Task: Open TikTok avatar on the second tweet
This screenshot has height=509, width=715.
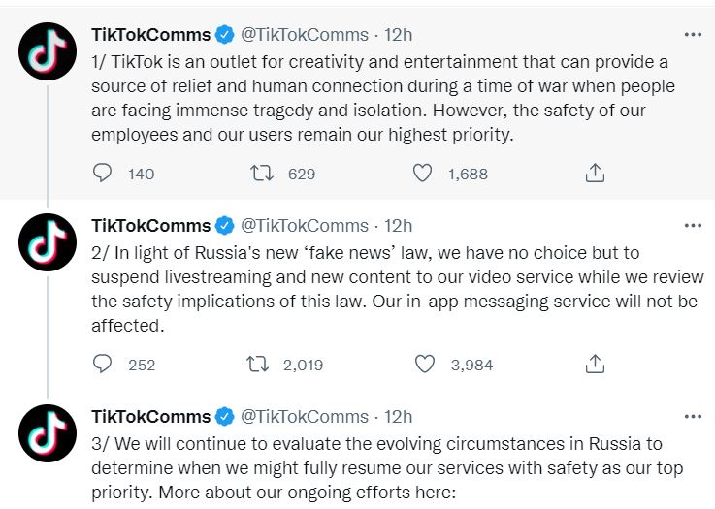Action: click(x=48, y=242)
